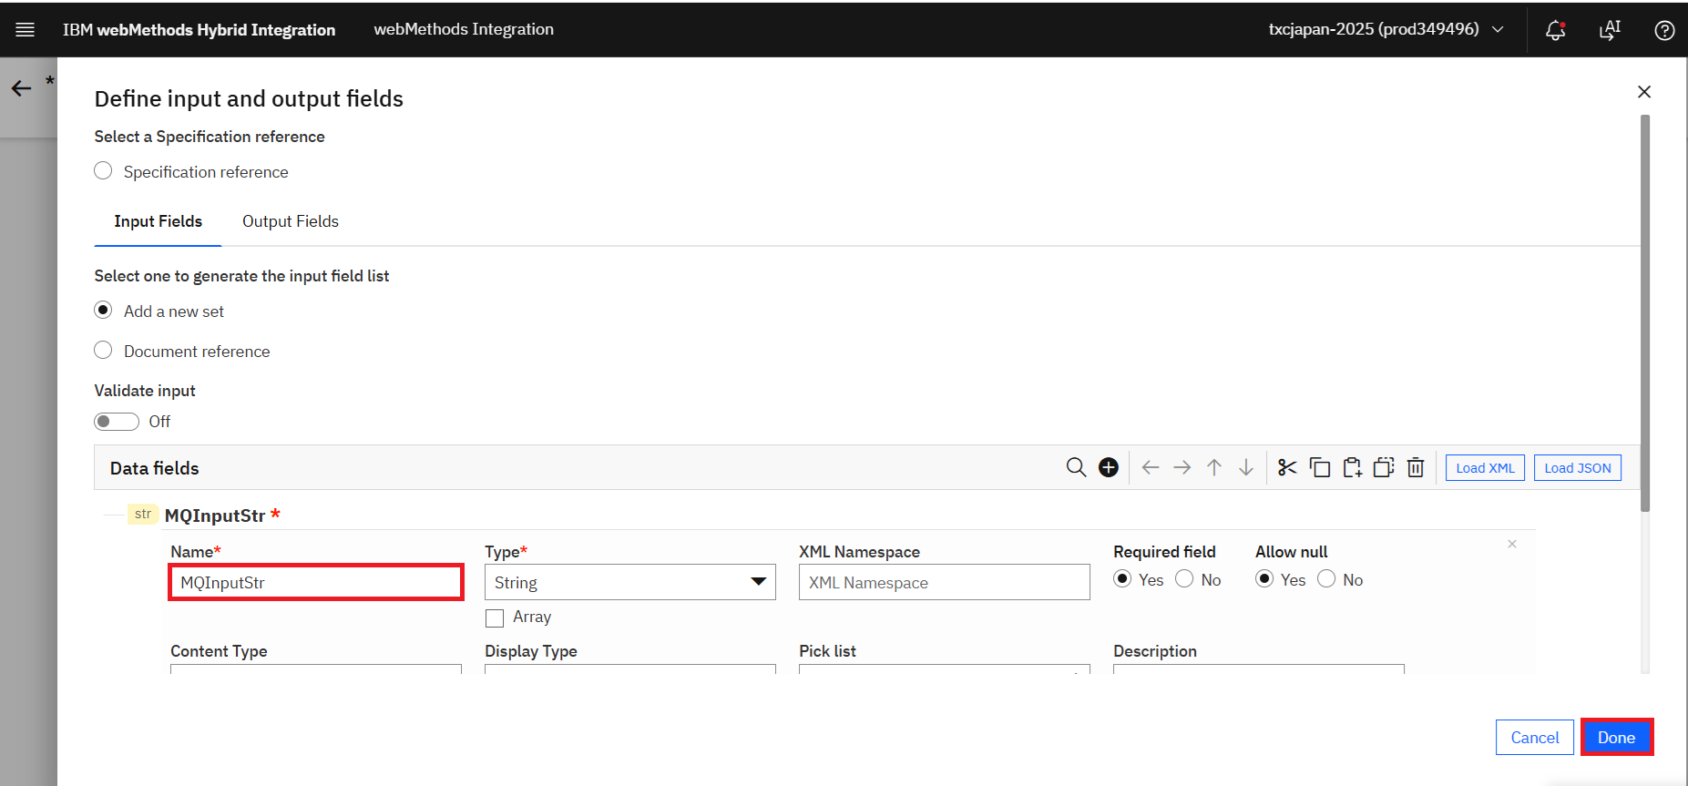Open the hamburger navigation menu
The image size is (1688, 786).
[x=26, y=30]
